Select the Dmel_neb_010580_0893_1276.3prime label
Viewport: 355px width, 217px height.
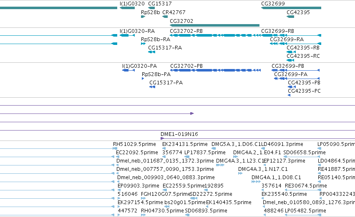click(x=309, y=202)
